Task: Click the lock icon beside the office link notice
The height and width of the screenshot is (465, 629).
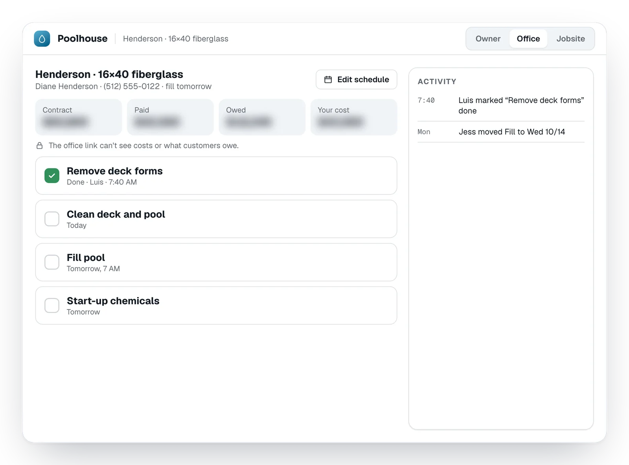Action: click(x=40, y=146)
